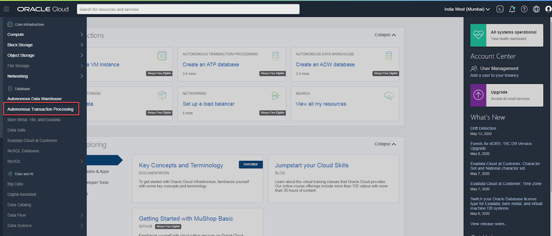Open the announcements bell icon
The image size is (552, 236).
point(512,9)
